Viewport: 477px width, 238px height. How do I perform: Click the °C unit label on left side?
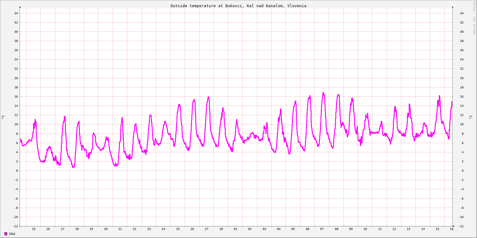click(x=3, y=117)
